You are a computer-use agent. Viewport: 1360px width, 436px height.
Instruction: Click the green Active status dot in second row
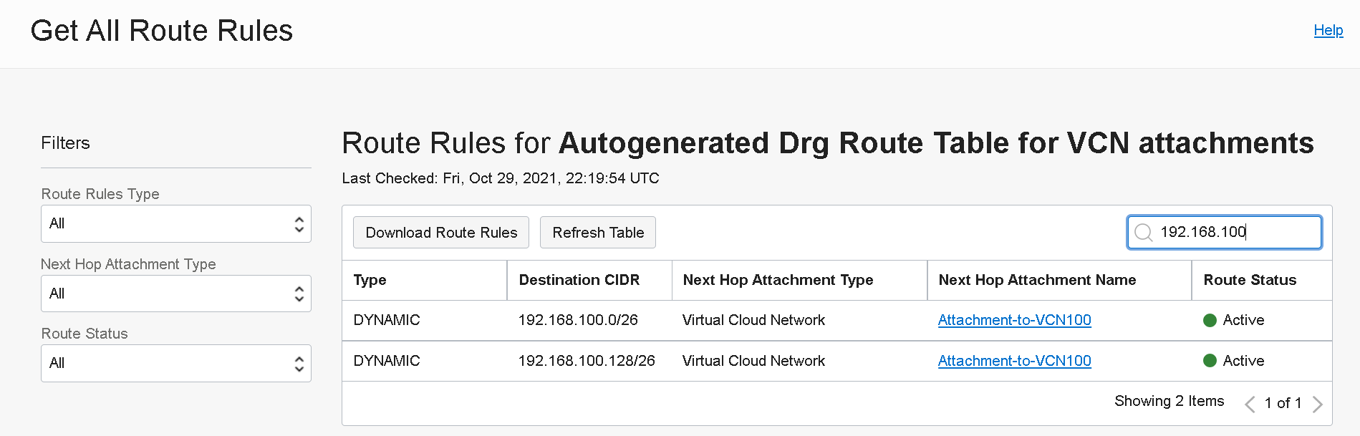(1210, 361)
